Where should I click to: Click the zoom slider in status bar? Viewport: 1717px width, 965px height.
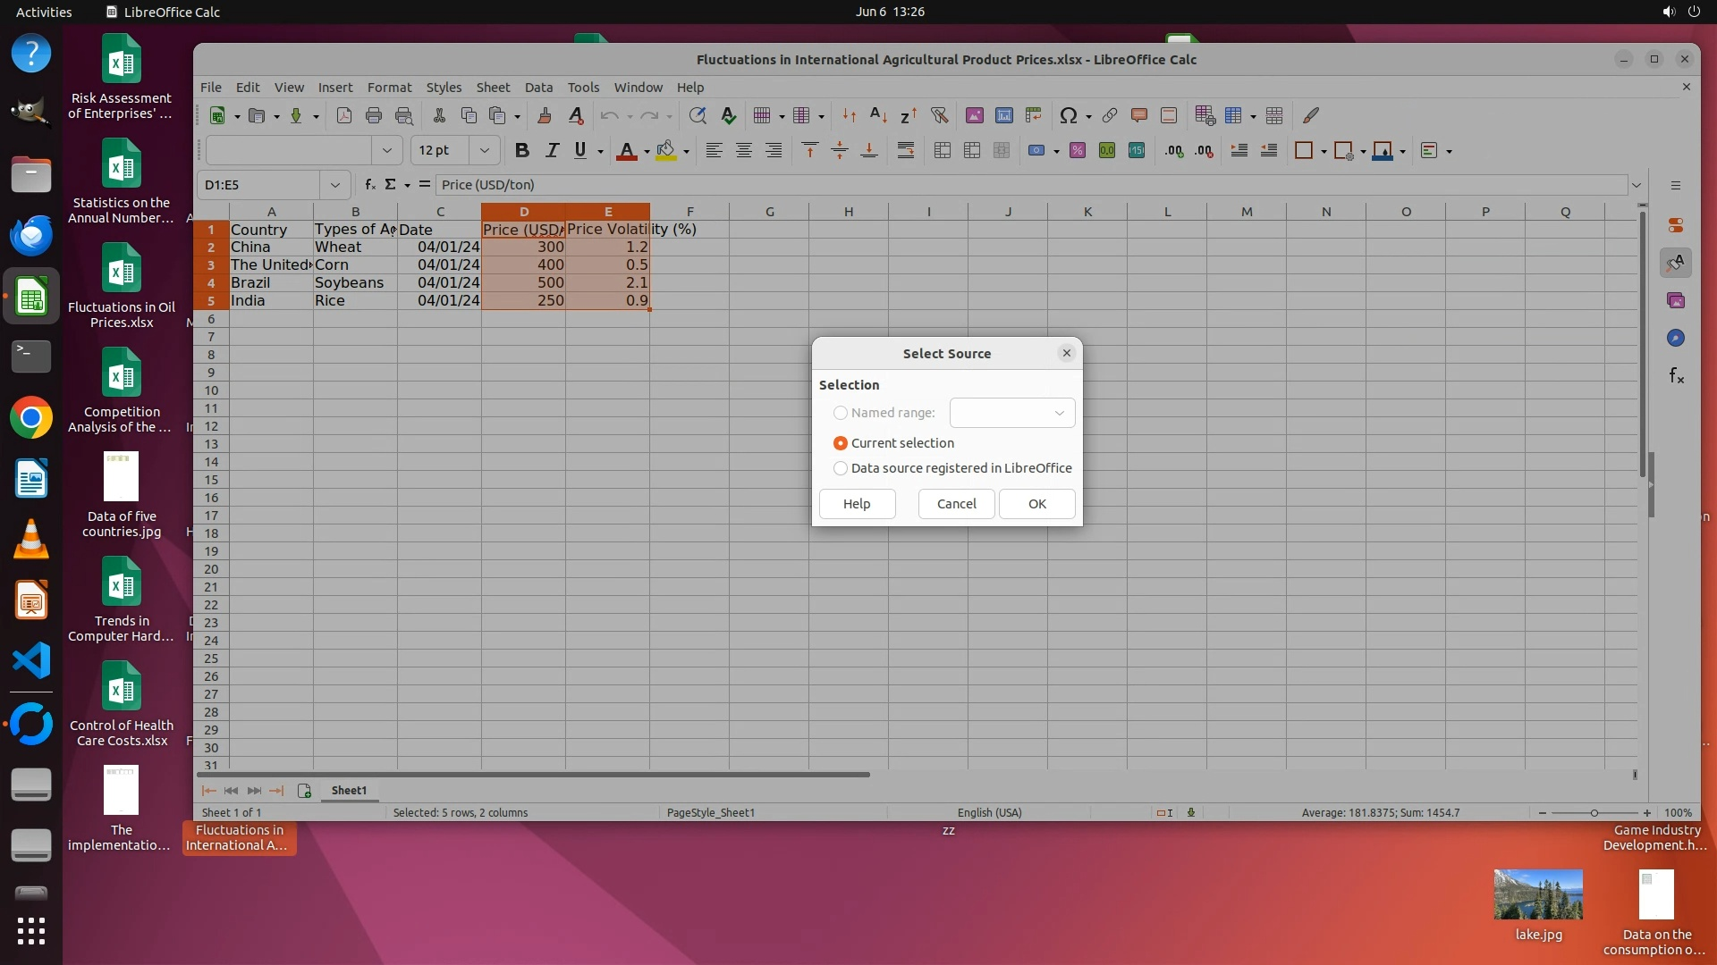point(1594,813)
